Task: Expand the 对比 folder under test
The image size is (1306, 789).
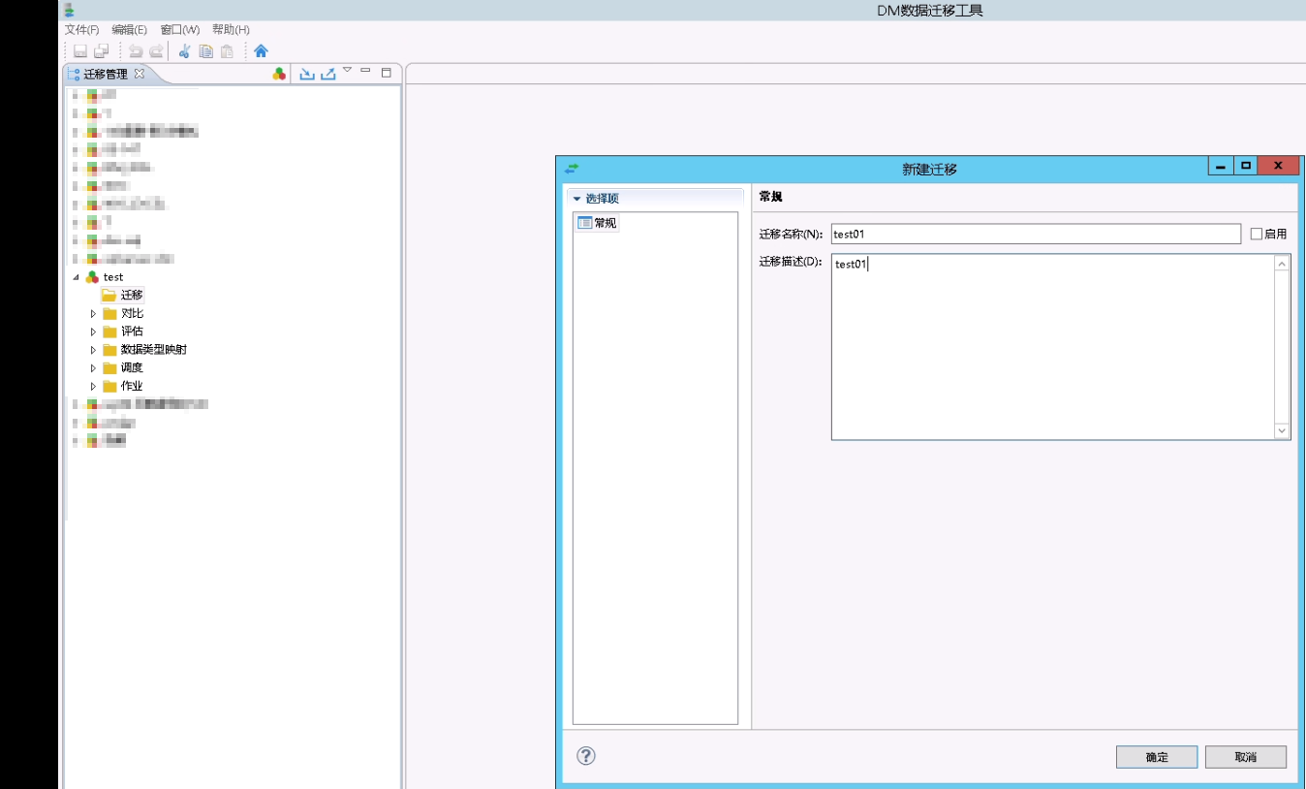Action: coord(93,313)
